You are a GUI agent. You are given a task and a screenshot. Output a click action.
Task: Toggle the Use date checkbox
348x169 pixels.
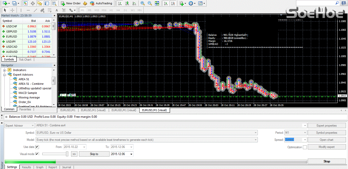click(x=37, y=147)
